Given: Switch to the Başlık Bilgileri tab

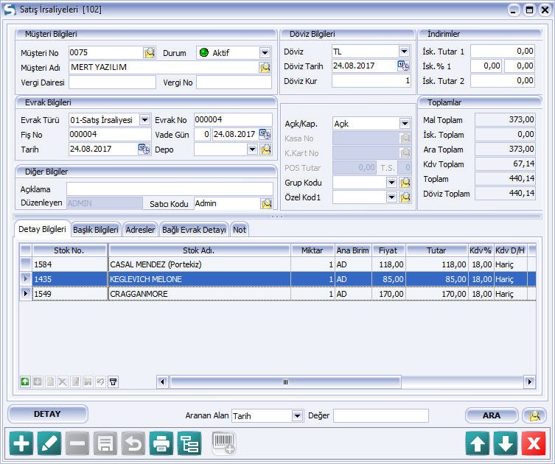Looking at the screenshot, I should (96, 230).
